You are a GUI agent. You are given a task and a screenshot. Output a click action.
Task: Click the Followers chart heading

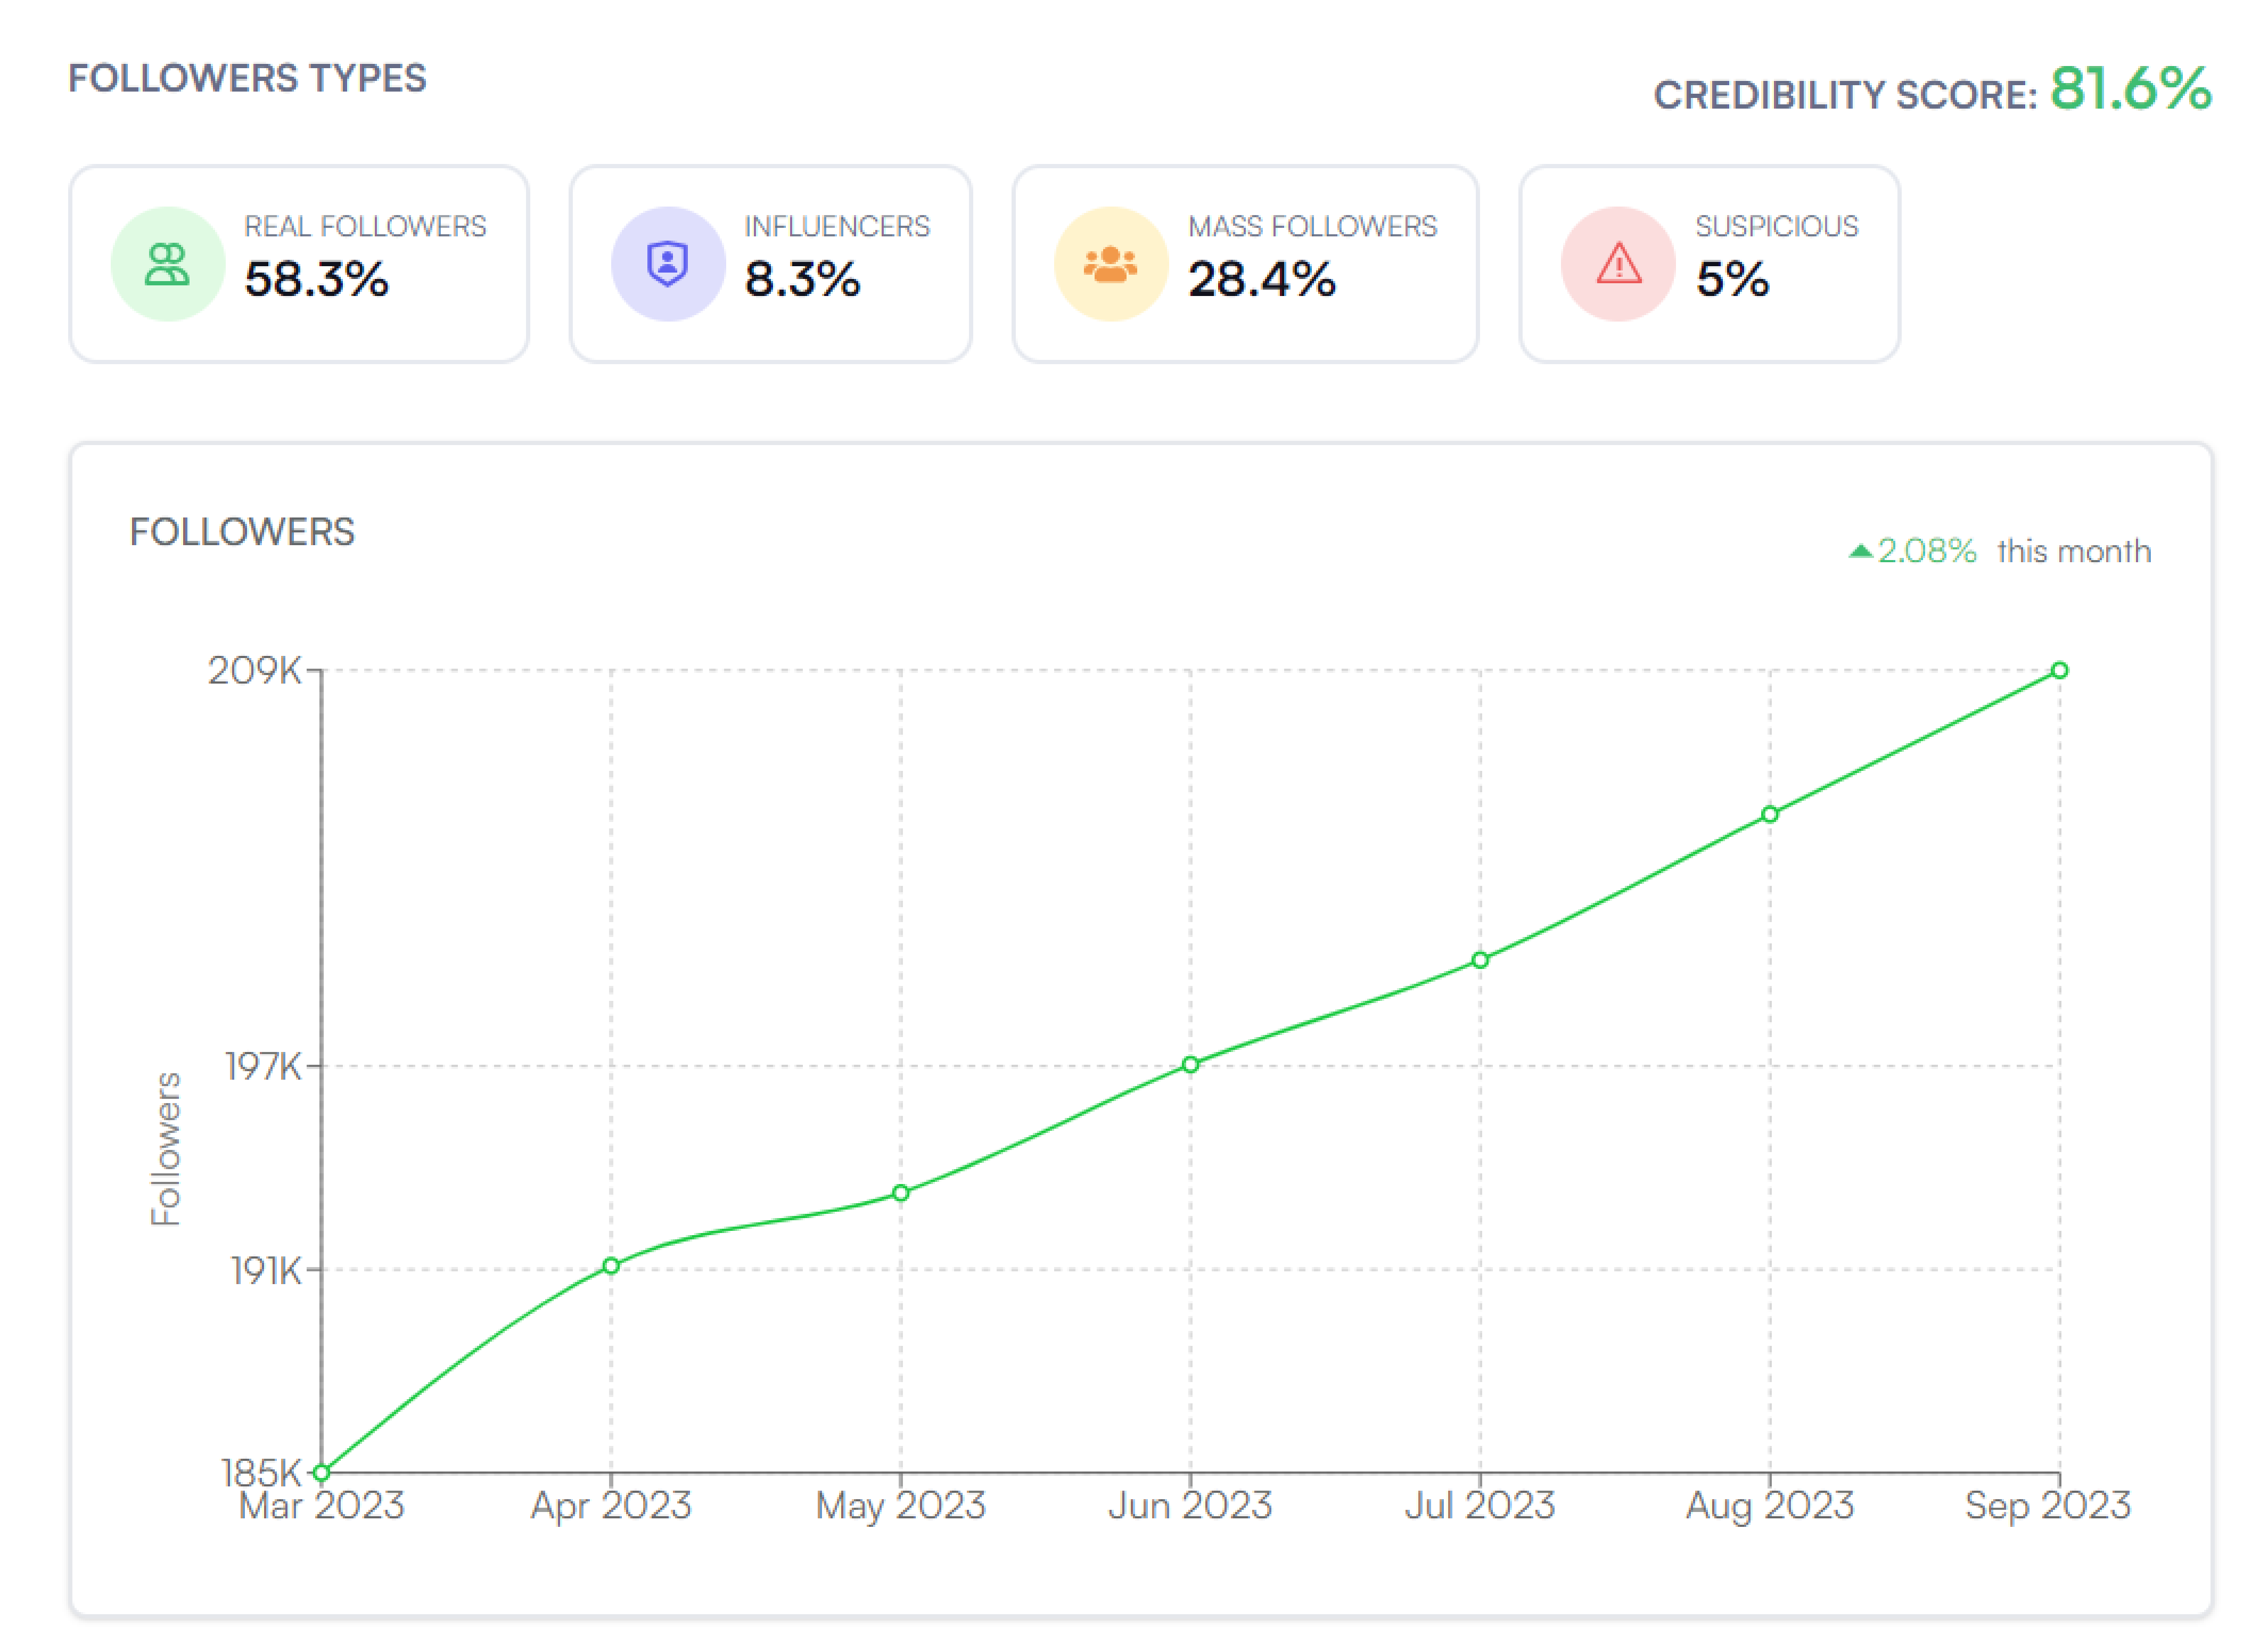pos(242,532)
